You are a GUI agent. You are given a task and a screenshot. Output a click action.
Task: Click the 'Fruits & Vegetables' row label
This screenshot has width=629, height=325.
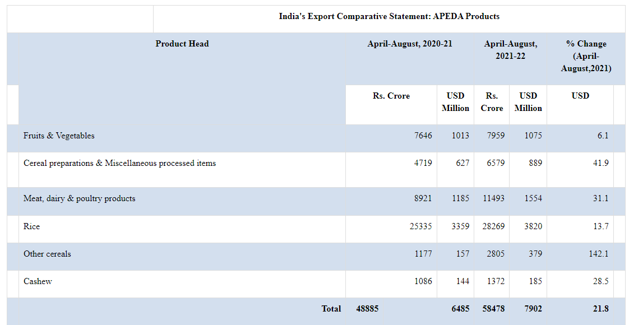pos(59,136)
